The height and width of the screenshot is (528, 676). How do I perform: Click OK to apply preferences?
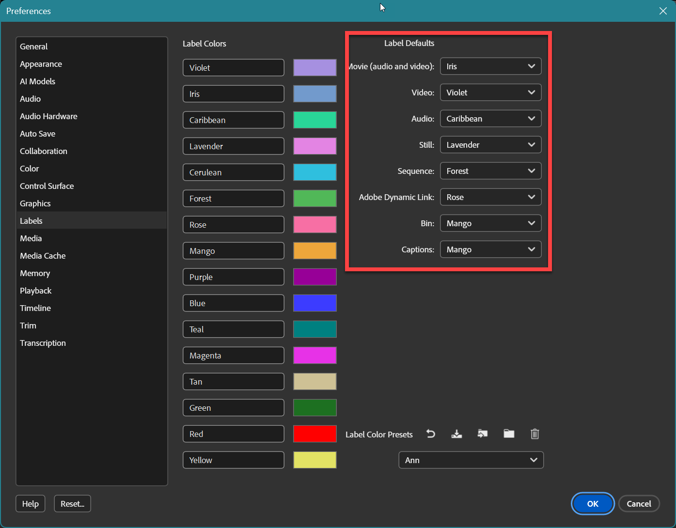(x=592, y=503)
